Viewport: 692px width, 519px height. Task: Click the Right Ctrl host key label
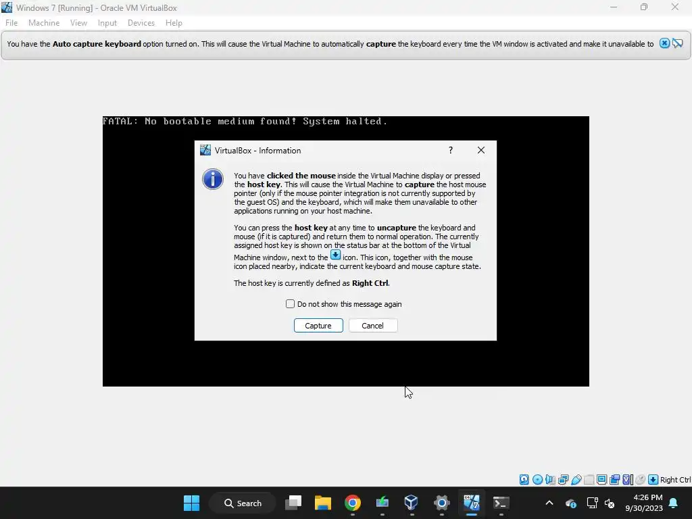pos(676,480)
